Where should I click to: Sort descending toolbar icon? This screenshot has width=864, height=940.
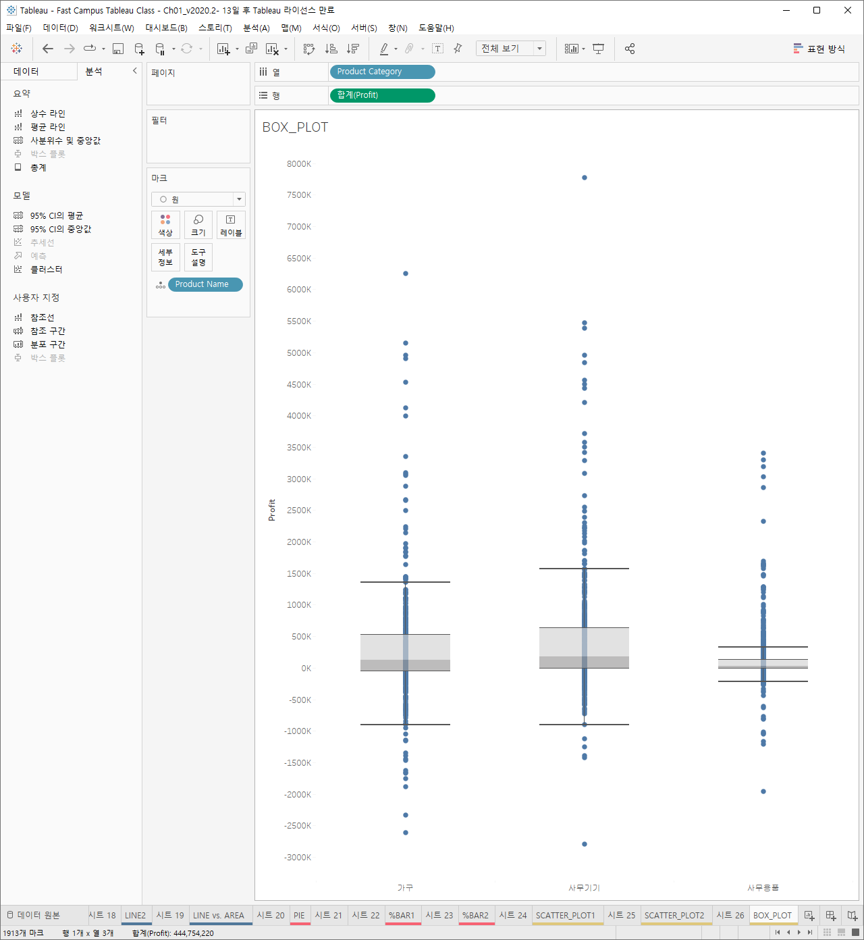pyautogui.click(x=352, y=49)
